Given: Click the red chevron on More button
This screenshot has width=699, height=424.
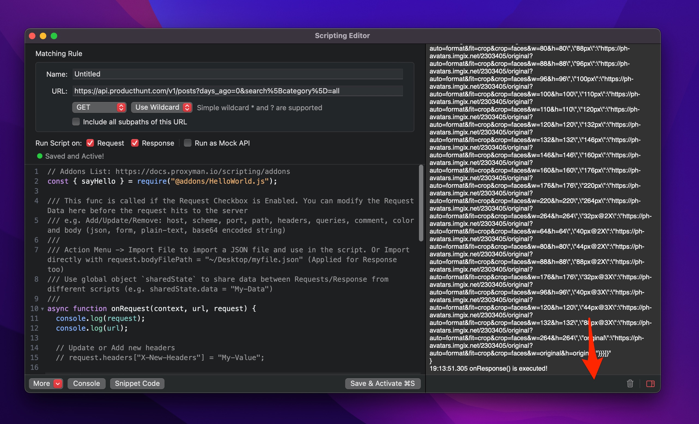Looking at the screenshot, I should click(x=58, y=383).
